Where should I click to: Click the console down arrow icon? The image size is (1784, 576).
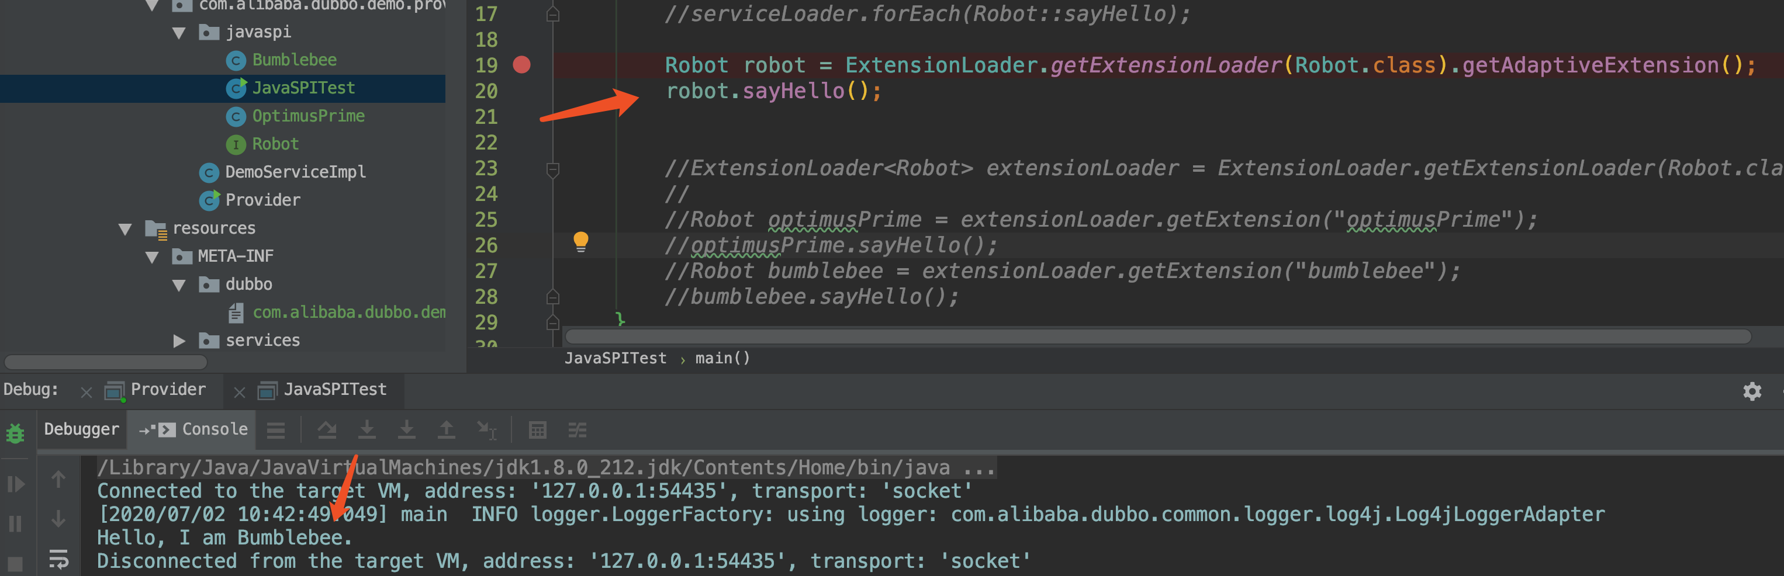tap(58, 519)
